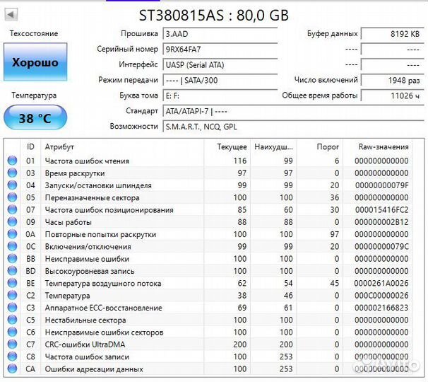Click the standard field ATA/ATAPI-7
The height and width of the screenshot is (382, 428).
pos(293,111)
